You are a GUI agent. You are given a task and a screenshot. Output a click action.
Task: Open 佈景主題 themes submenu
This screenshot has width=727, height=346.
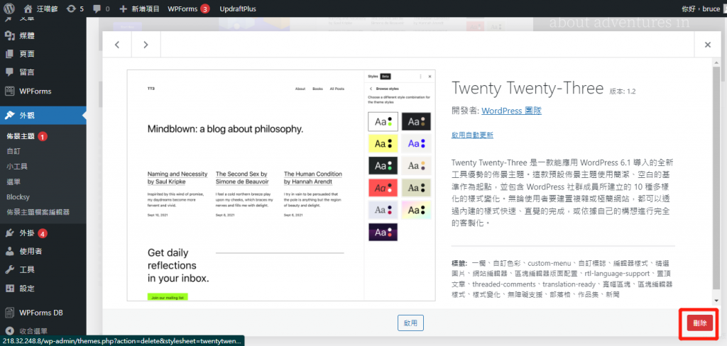(x=21, y=136)
